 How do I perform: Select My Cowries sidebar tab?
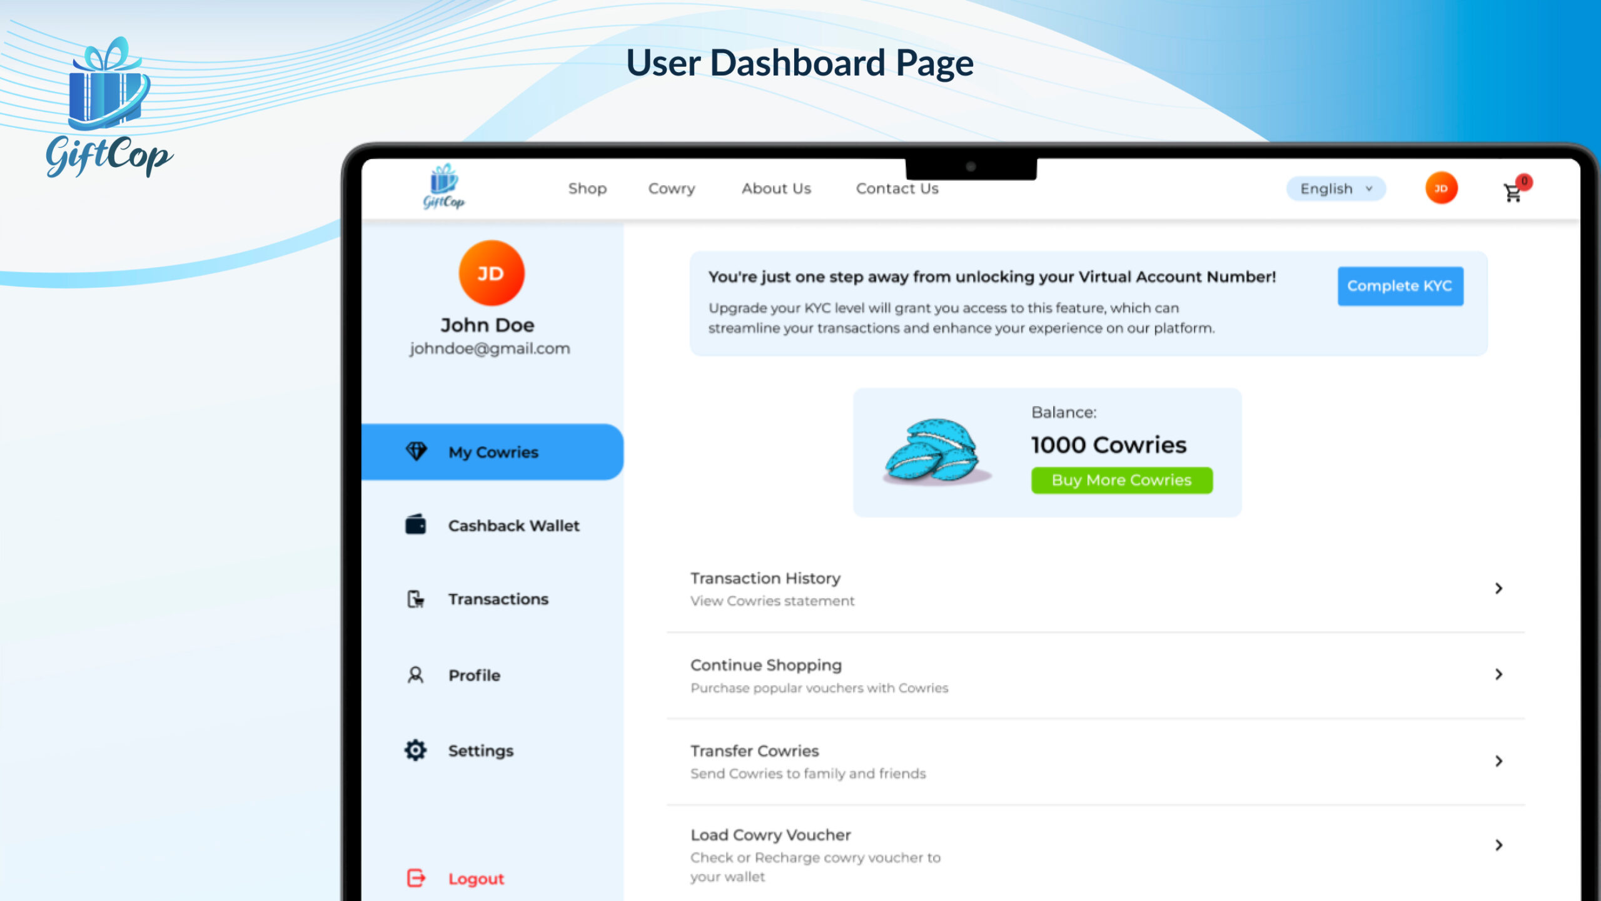492,452
